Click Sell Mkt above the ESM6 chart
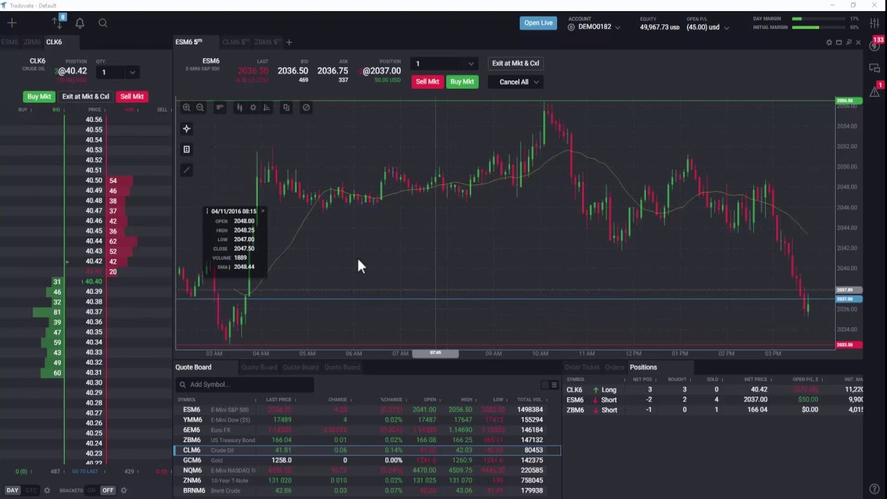The height and width of the screenshot is (499, 887). pyautogui.click(x=427, y=82)
